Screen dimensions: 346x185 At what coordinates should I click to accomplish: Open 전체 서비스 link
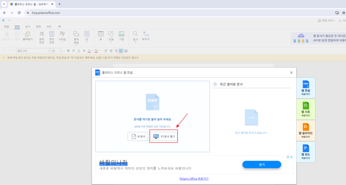(326, 20)
